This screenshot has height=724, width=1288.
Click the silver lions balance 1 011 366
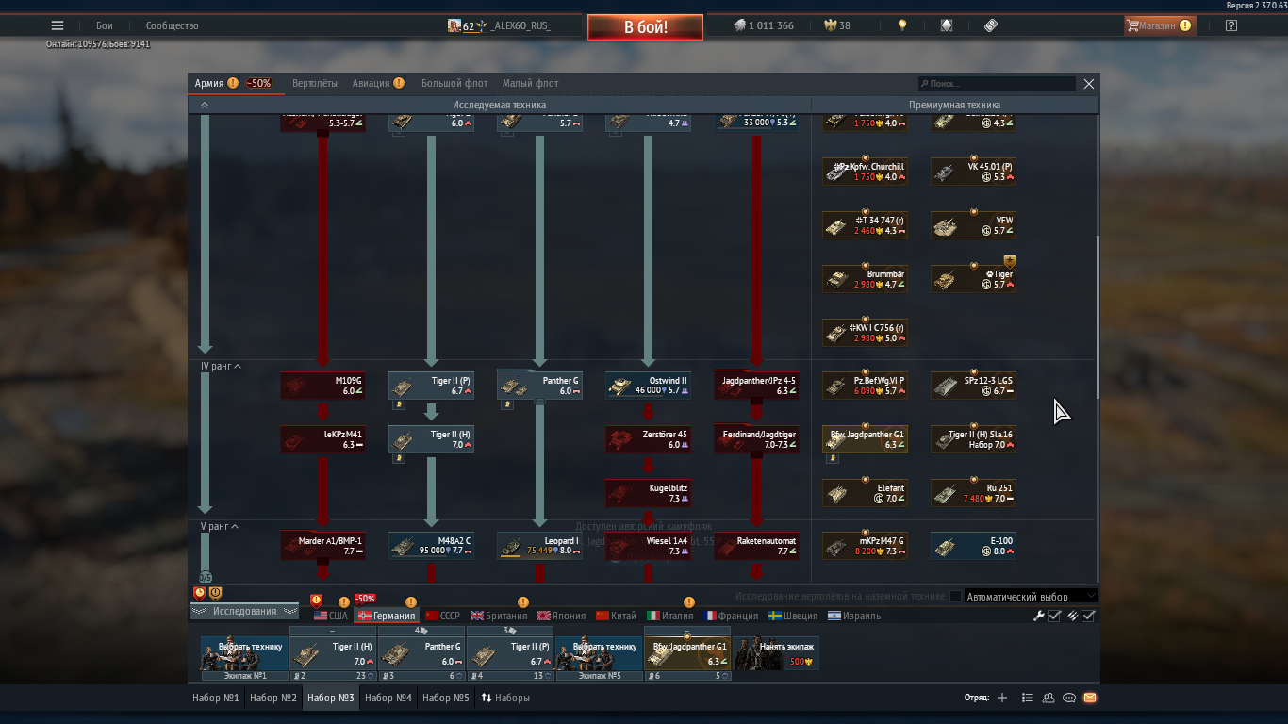coord(764,26)
